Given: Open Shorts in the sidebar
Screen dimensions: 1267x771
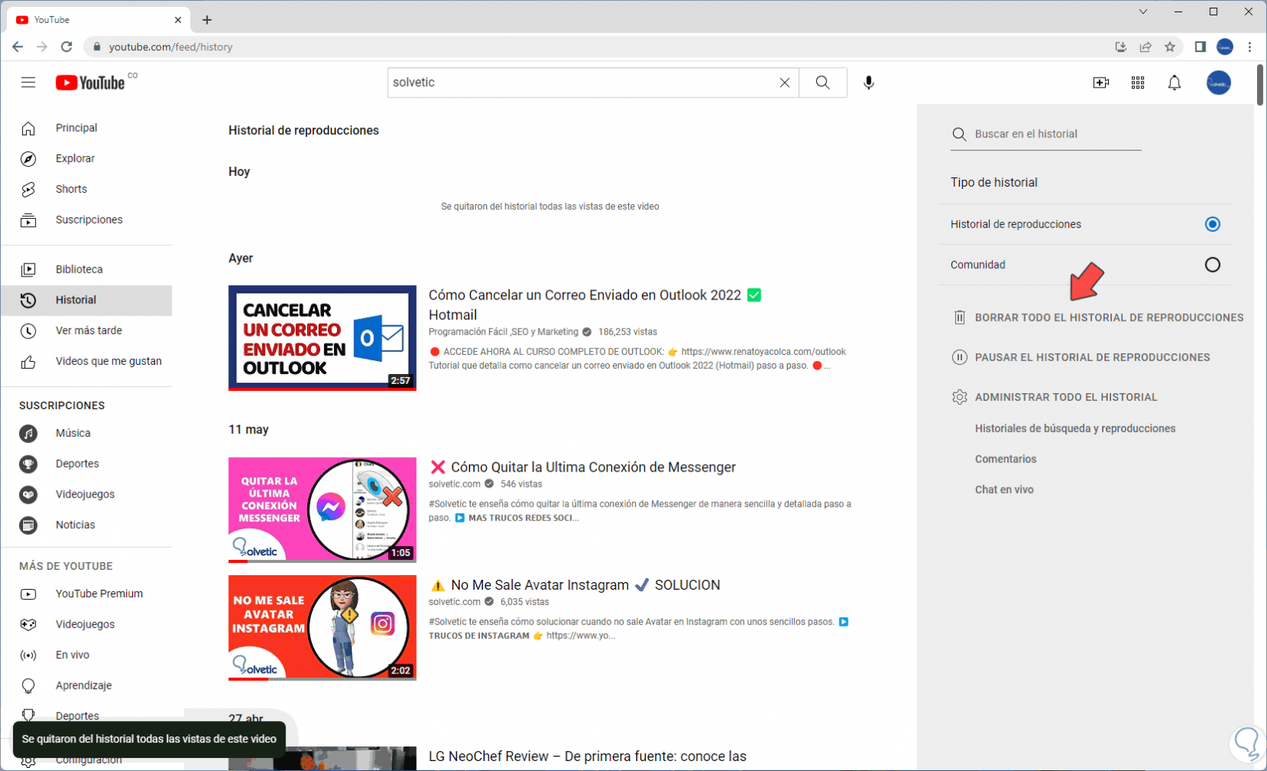Looking at the screenshot, I should [x=87, y=190].
